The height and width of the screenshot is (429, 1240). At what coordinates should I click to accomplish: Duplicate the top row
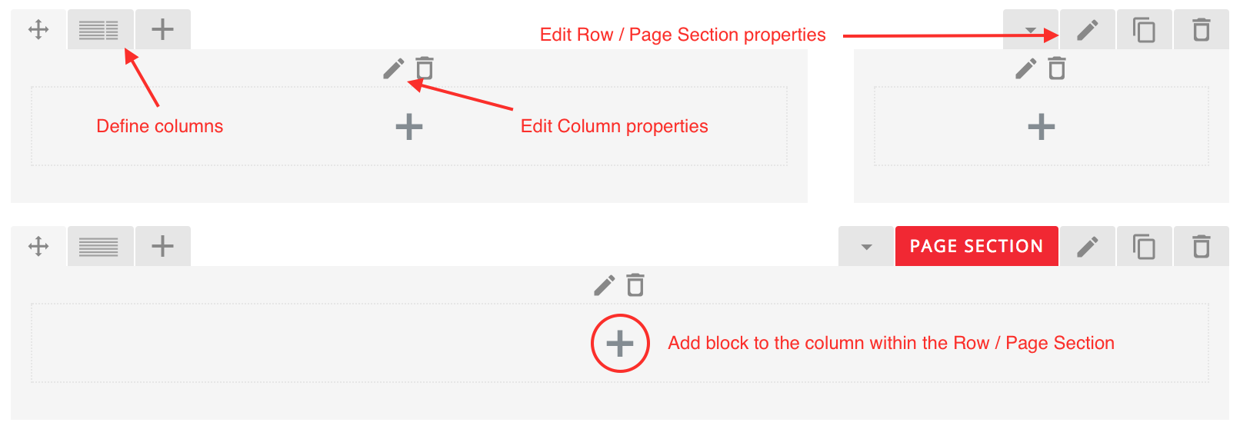tap(1144, 30)
